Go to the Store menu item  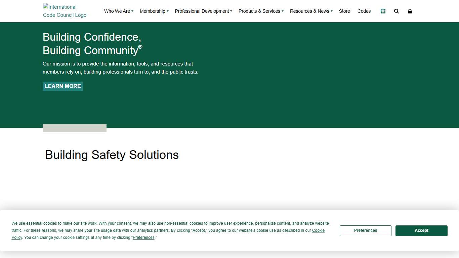click(344, 11)
